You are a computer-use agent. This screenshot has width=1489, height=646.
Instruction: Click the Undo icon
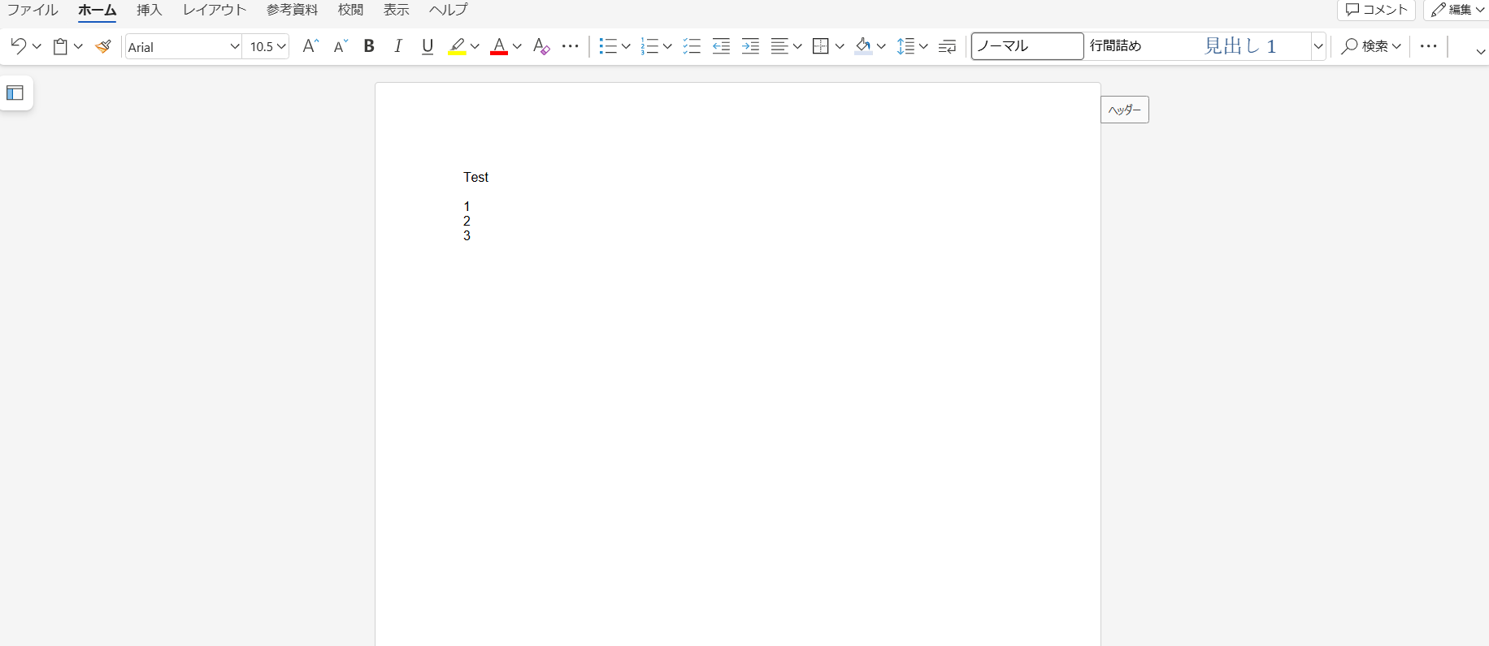tap(18, 46)
